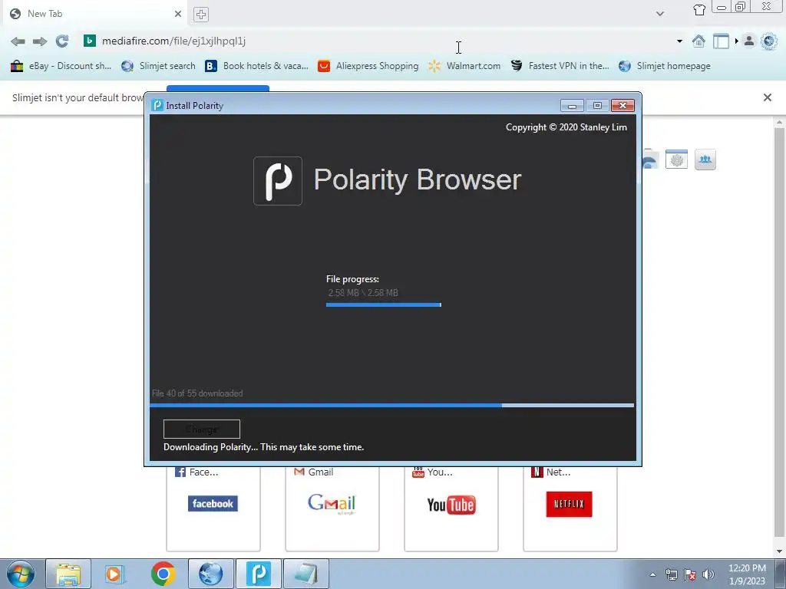Click the Polarity Browser logo icon

tap(278, 181)
